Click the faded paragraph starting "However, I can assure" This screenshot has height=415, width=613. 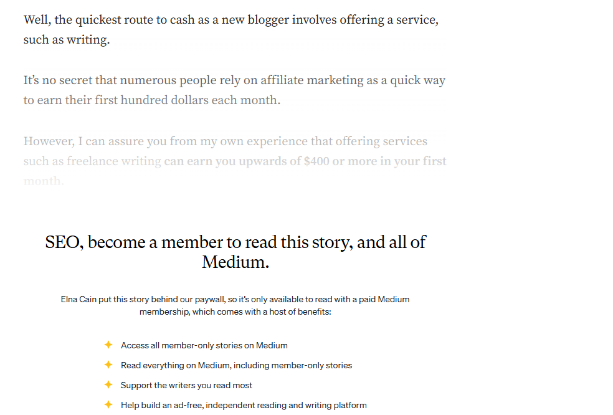pos(225,141)
